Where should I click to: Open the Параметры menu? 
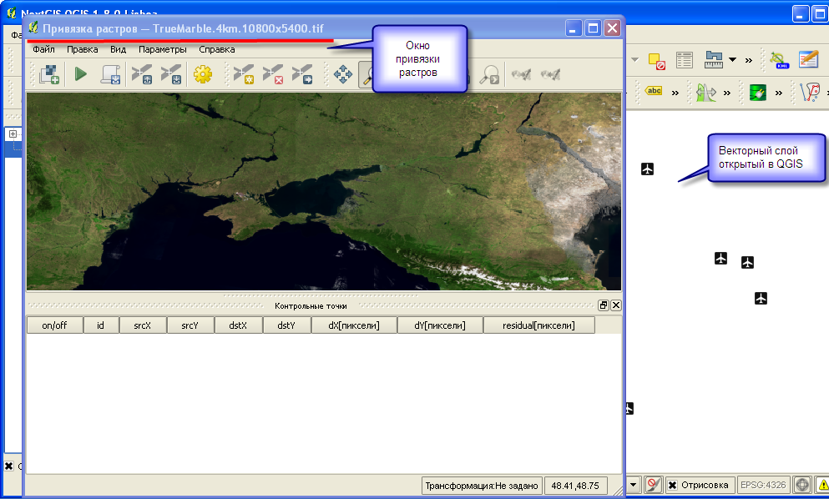[x=163, y=49]
